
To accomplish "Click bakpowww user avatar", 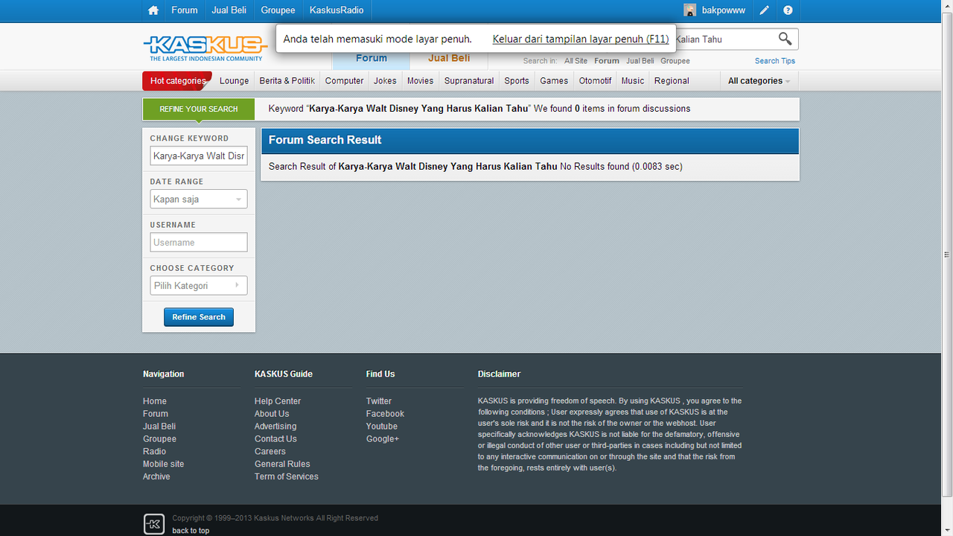I will pyautogui.click(x=690, y=10).
